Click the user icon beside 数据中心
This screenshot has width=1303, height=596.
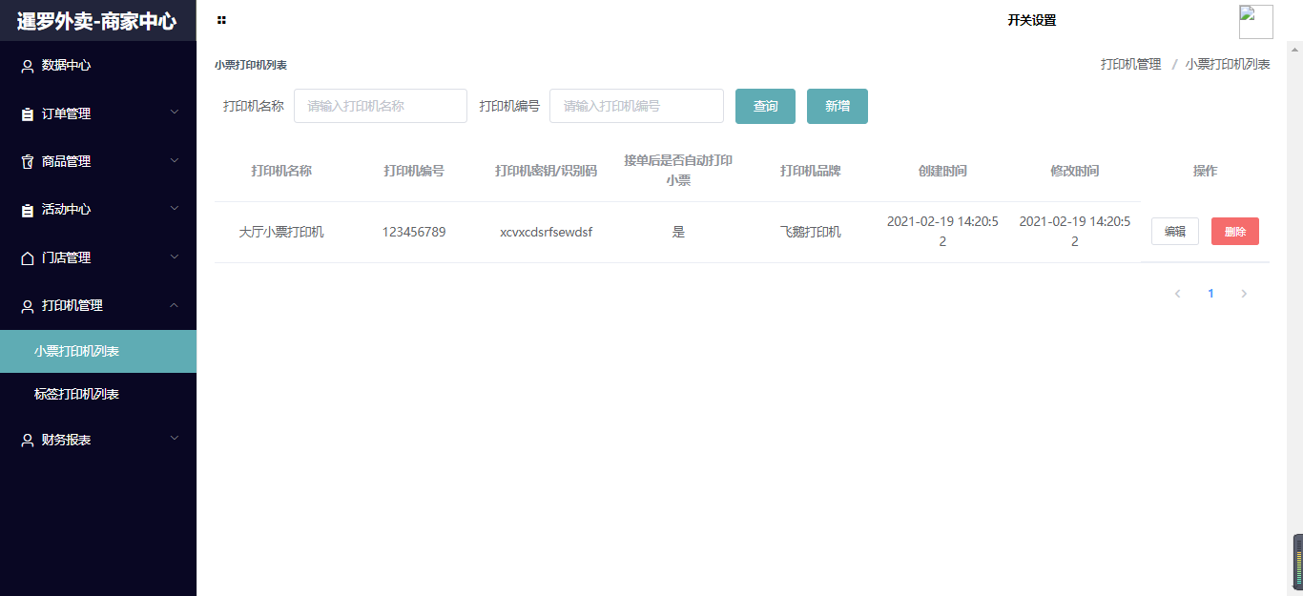click(x=28, y=66)
